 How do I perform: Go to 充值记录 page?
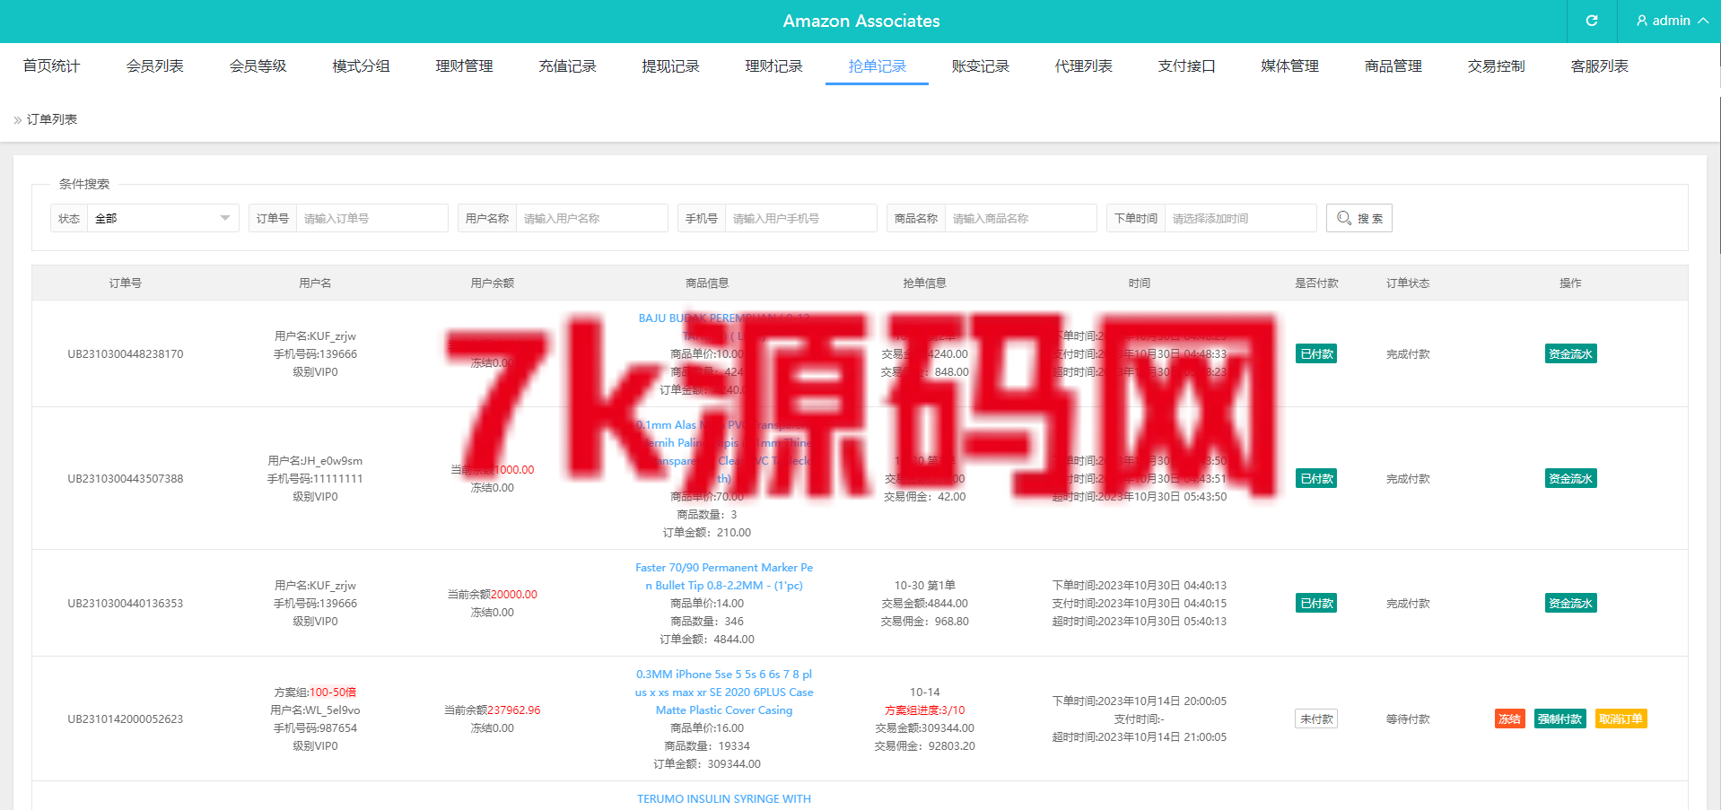(x=568, y=65)
